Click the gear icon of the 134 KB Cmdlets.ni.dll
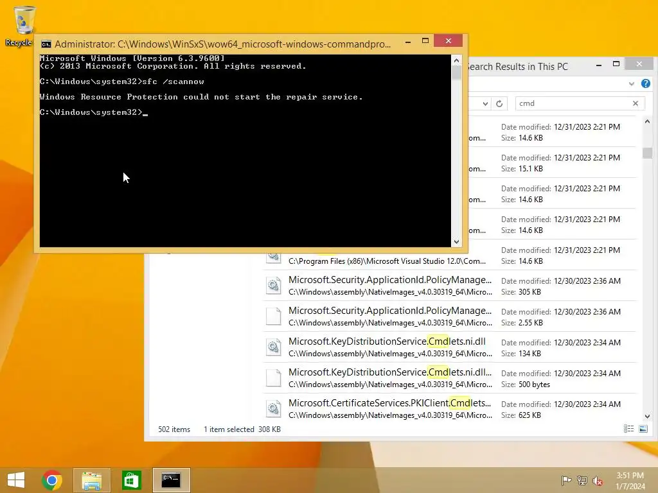 pyautogui.click(x=274, y=347)
